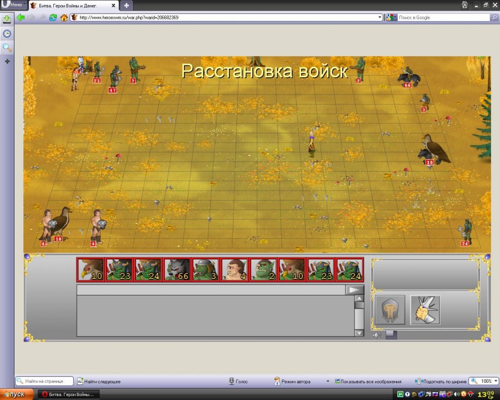Select the goblin unit labeled 3
The height and width of the screenshot is (400, 500).
click(426, 102)
